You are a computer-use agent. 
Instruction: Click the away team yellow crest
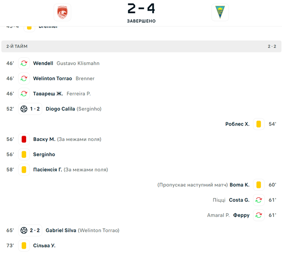point(220,12)
